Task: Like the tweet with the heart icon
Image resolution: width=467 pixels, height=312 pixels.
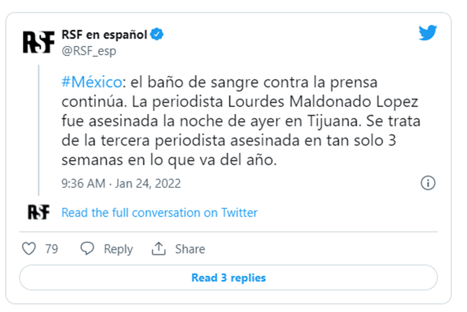Action: pyautogui.click(x=29, y=249)
